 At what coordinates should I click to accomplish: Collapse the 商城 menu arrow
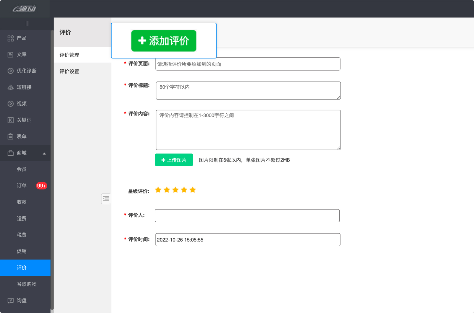tap(44, 154)
